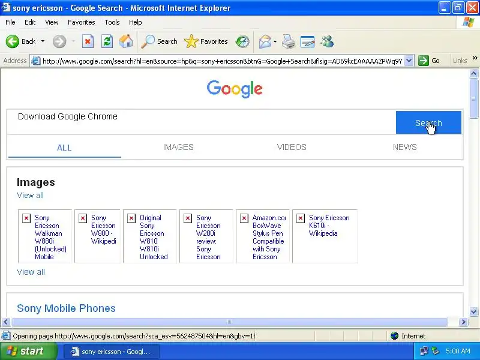Click the Google logo
480x360 pixels.
tap(235, 89)
